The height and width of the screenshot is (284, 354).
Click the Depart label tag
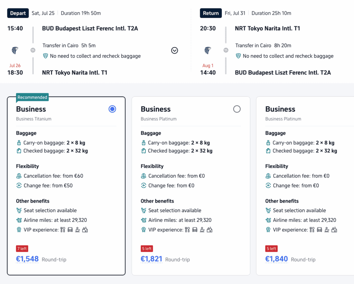coord(18,13)
